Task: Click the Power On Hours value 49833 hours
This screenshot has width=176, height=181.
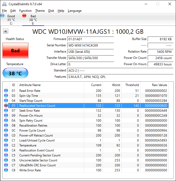Action: [160, 64]
